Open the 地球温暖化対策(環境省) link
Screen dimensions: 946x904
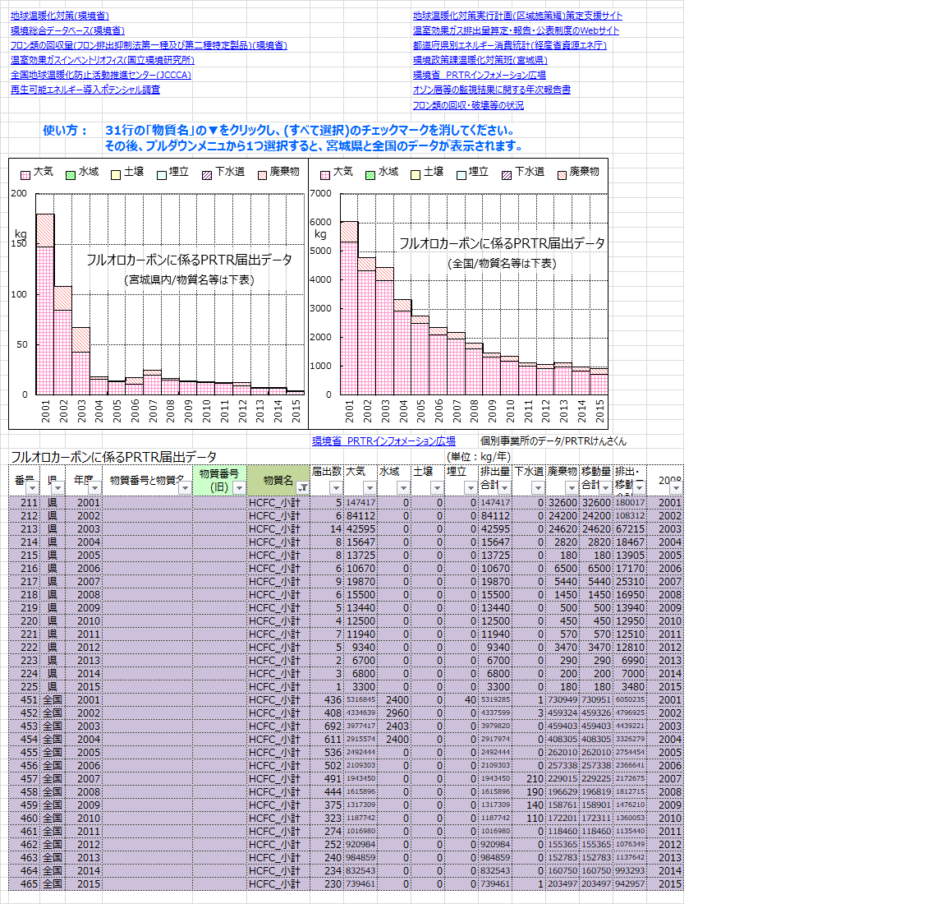[x=60, y=16]
